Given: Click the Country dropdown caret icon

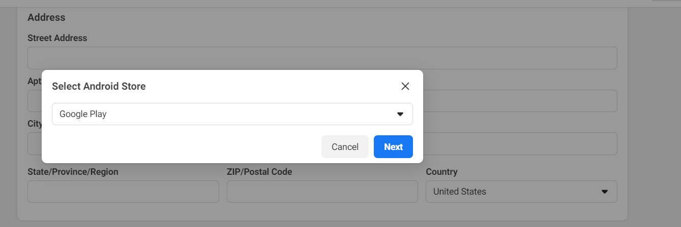Looking at the screenshot, I should [605, 192].
